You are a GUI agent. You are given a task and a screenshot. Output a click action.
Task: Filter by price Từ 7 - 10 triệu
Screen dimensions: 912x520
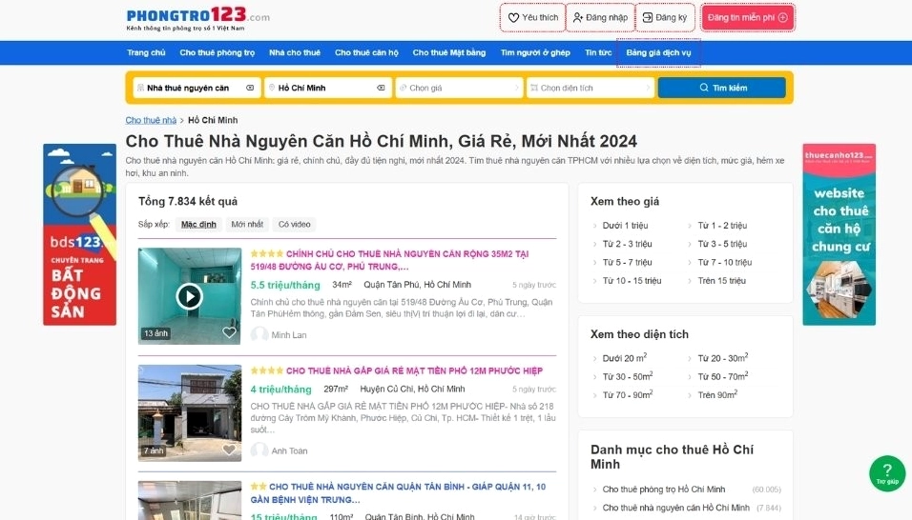[x=725, y=262]
